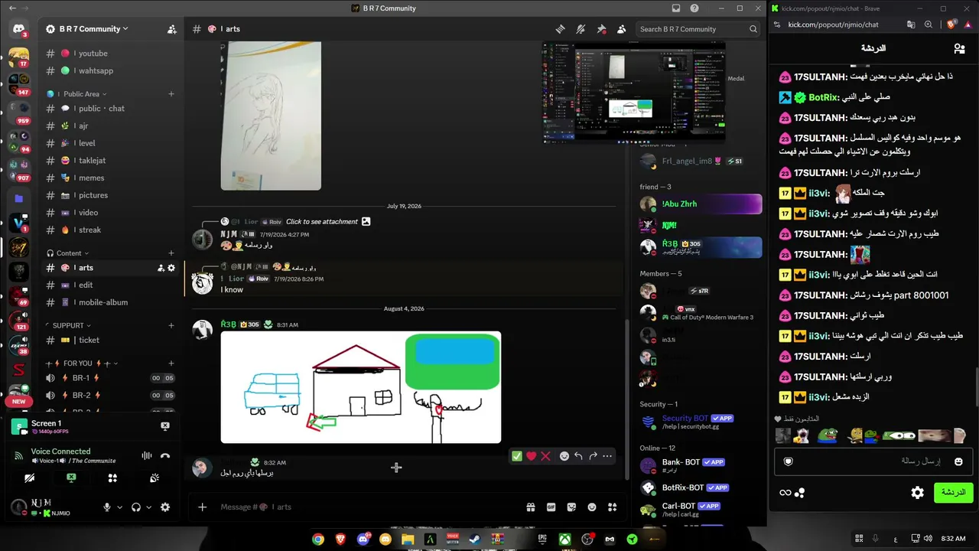This screenshot has height=551, width=979.
Task: Open the GIF picker in message bar
Action: point(551,507)
